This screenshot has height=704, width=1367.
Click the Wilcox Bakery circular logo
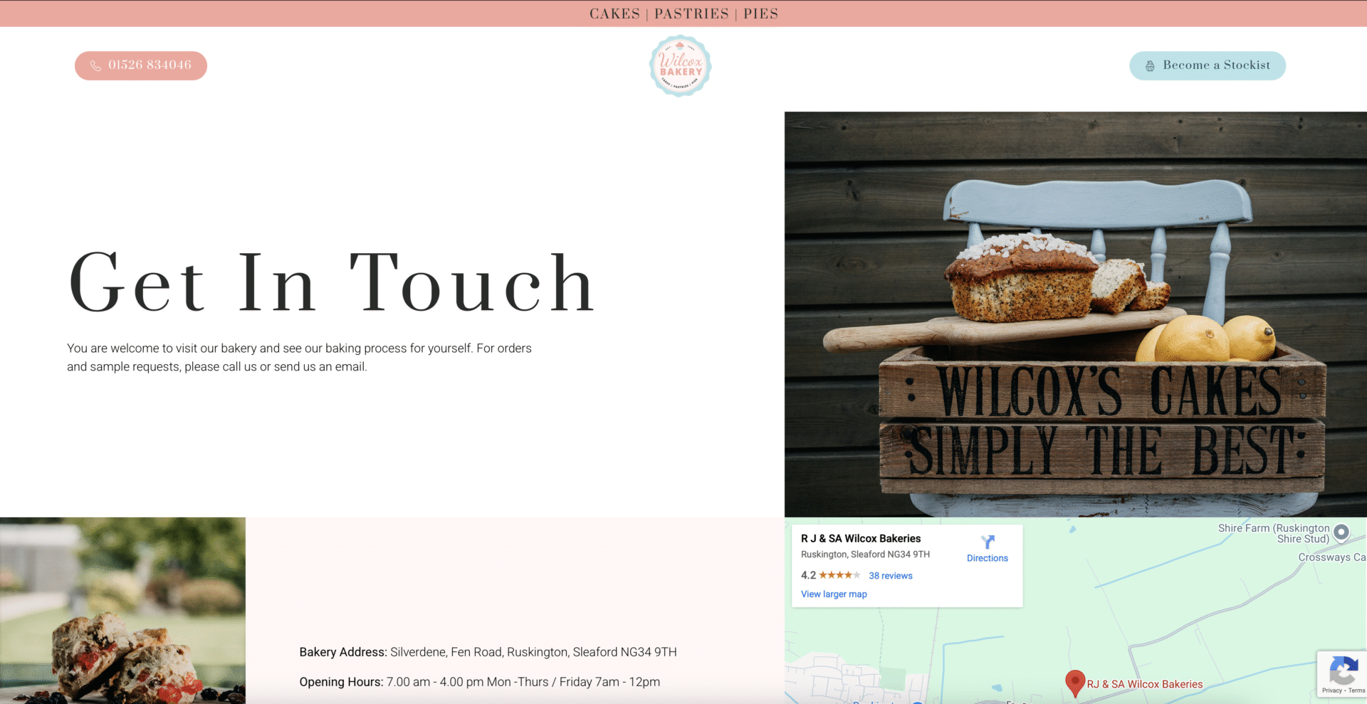tap(680, 65)
